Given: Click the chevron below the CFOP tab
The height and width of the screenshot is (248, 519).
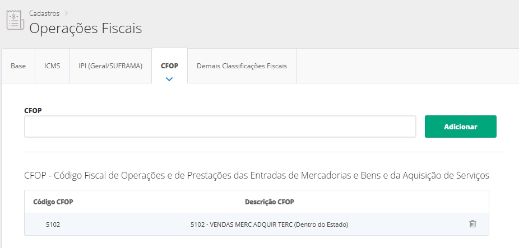Looking at the screenshot, I should pyautogui.click(x=169, y=79).
